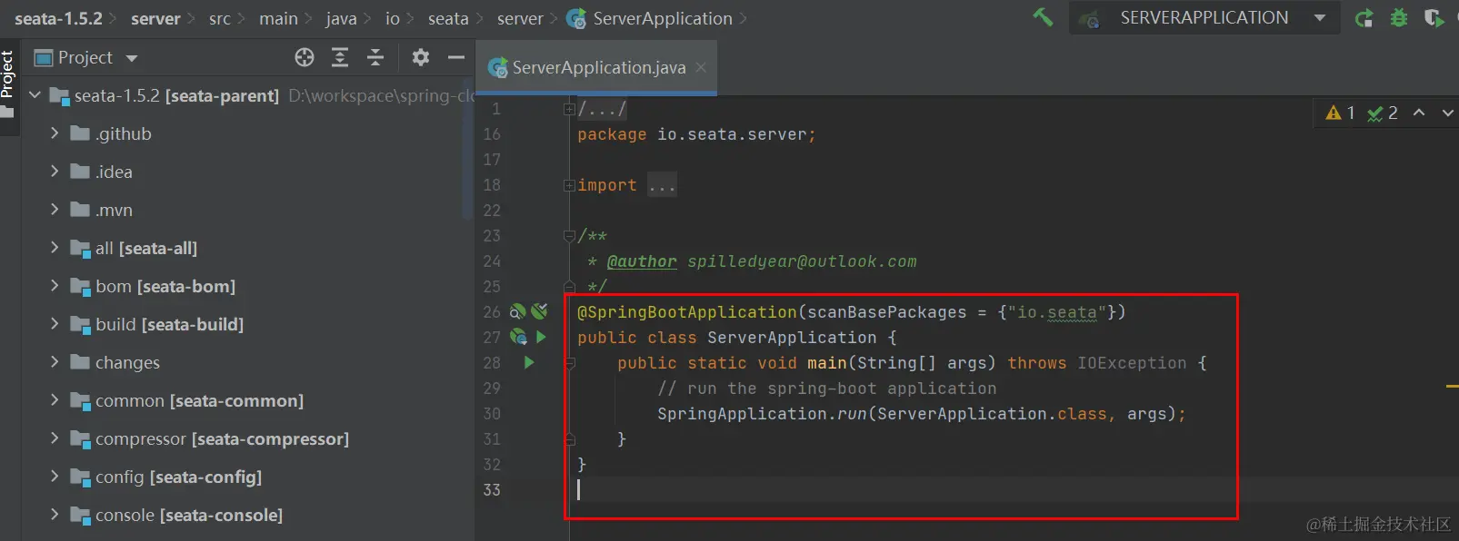Click src in the breadcrumb path
The image size is (1459, 541).
click(219, 18)
